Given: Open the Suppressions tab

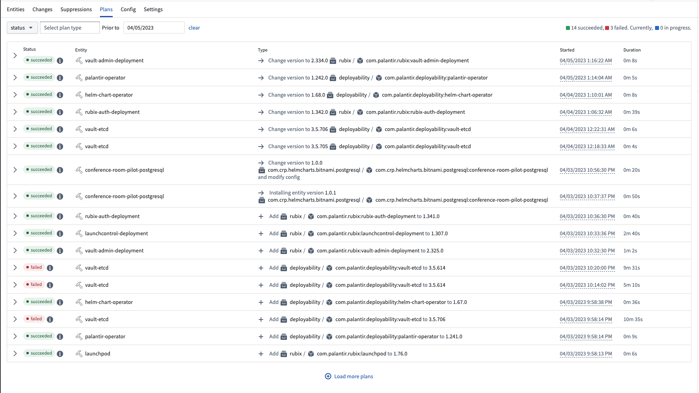Looking at the screenshot, I should pyautogui.click(x=76, y=9).
